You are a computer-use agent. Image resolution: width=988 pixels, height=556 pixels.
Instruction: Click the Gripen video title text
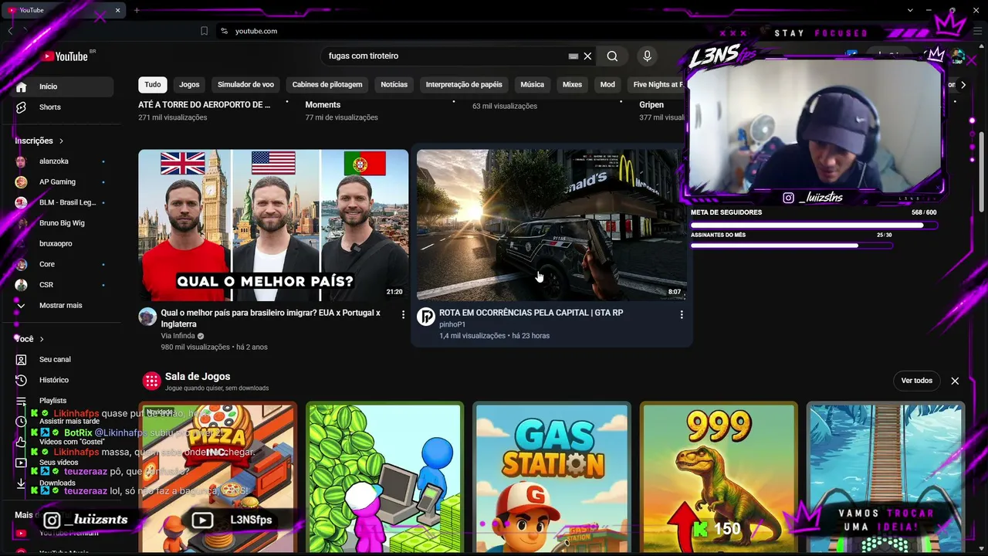coord(651,105)
